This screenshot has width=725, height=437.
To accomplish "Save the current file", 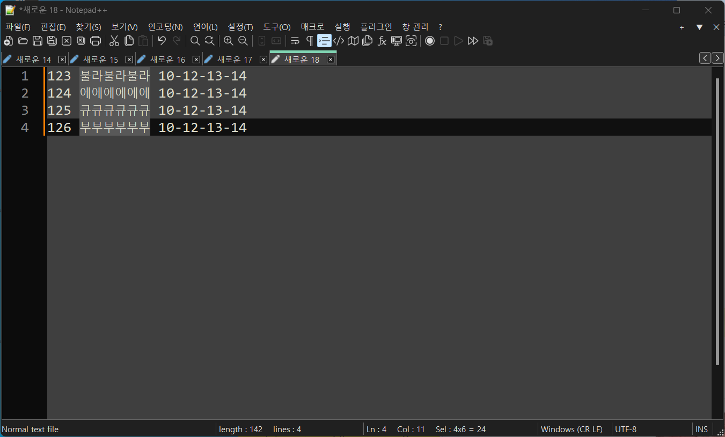I will coord(37,41).
